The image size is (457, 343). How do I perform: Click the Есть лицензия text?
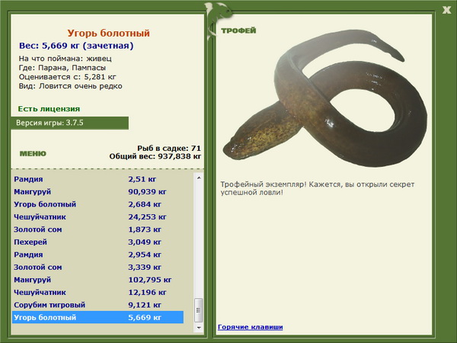(x=49, y=109)
